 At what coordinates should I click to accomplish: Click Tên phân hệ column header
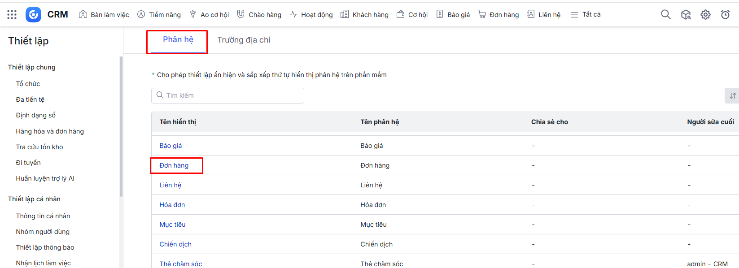tap(380, 122)
